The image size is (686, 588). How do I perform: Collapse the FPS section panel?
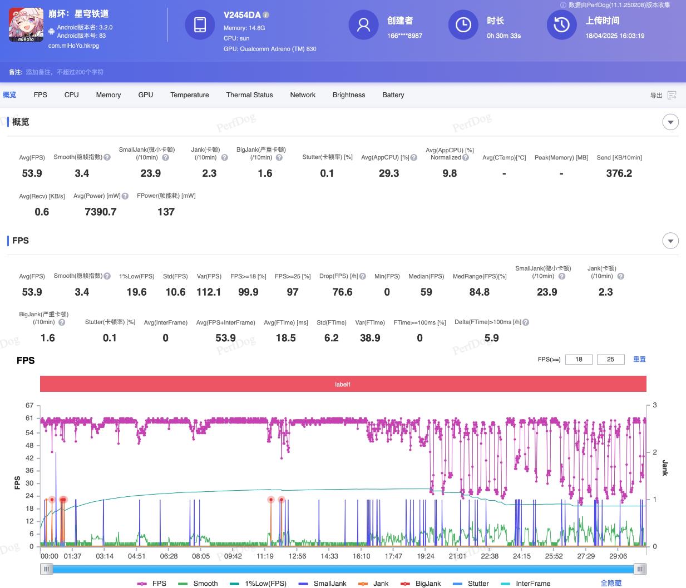point(670,241)
